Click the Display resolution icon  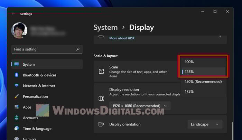tap(101, 99)
